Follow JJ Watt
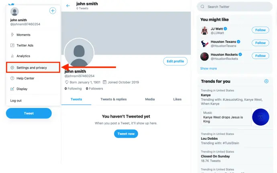This screenshot has height=173, width=277. click(x=261, y=30)
